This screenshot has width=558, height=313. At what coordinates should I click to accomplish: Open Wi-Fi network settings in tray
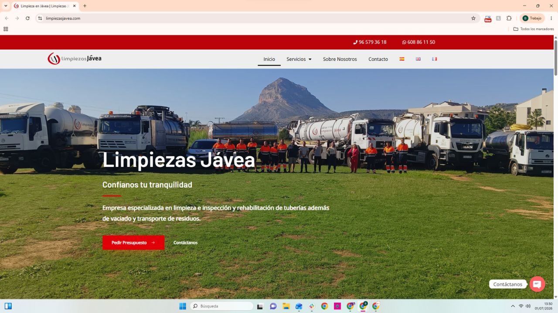coord(521,306)
